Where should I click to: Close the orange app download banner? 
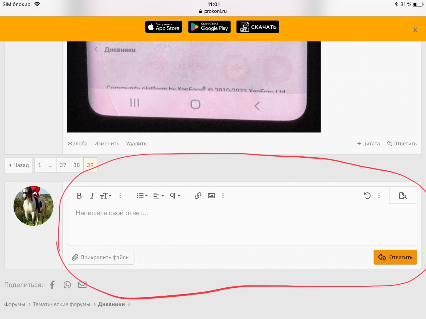coord(415,30)
